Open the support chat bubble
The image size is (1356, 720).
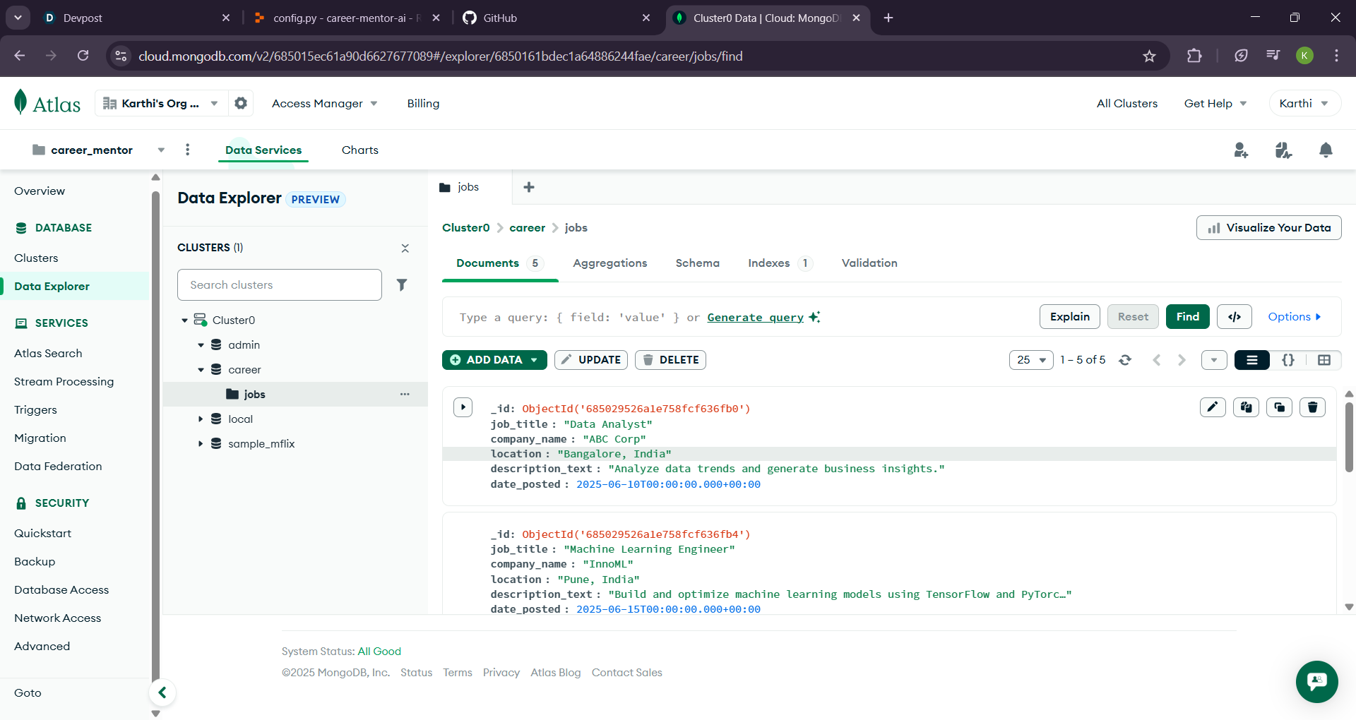(x=1316, y=682)
